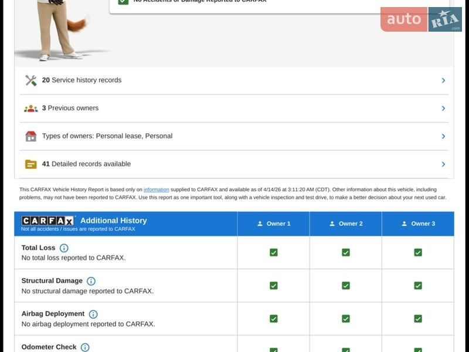Click Owner 1 Total Loss green checkmark
469x352 pixels.
[273, 252]
